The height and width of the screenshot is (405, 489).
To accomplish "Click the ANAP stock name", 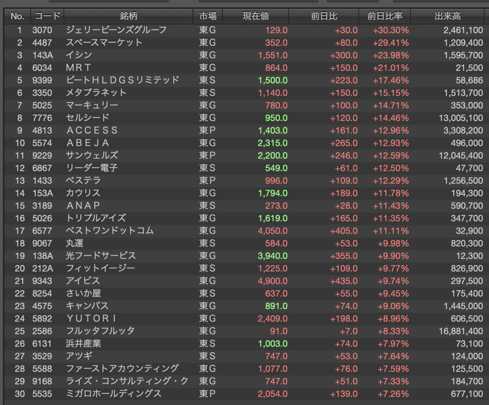I will click(x=83, y=205).
